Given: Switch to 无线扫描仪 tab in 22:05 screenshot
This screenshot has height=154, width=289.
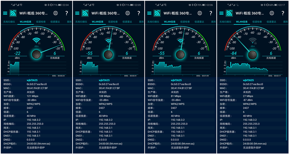Looking at the screenshot, I should point(81,22).
